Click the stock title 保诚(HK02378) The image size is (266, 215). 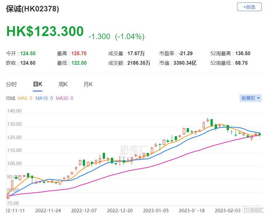click(33, 9)
